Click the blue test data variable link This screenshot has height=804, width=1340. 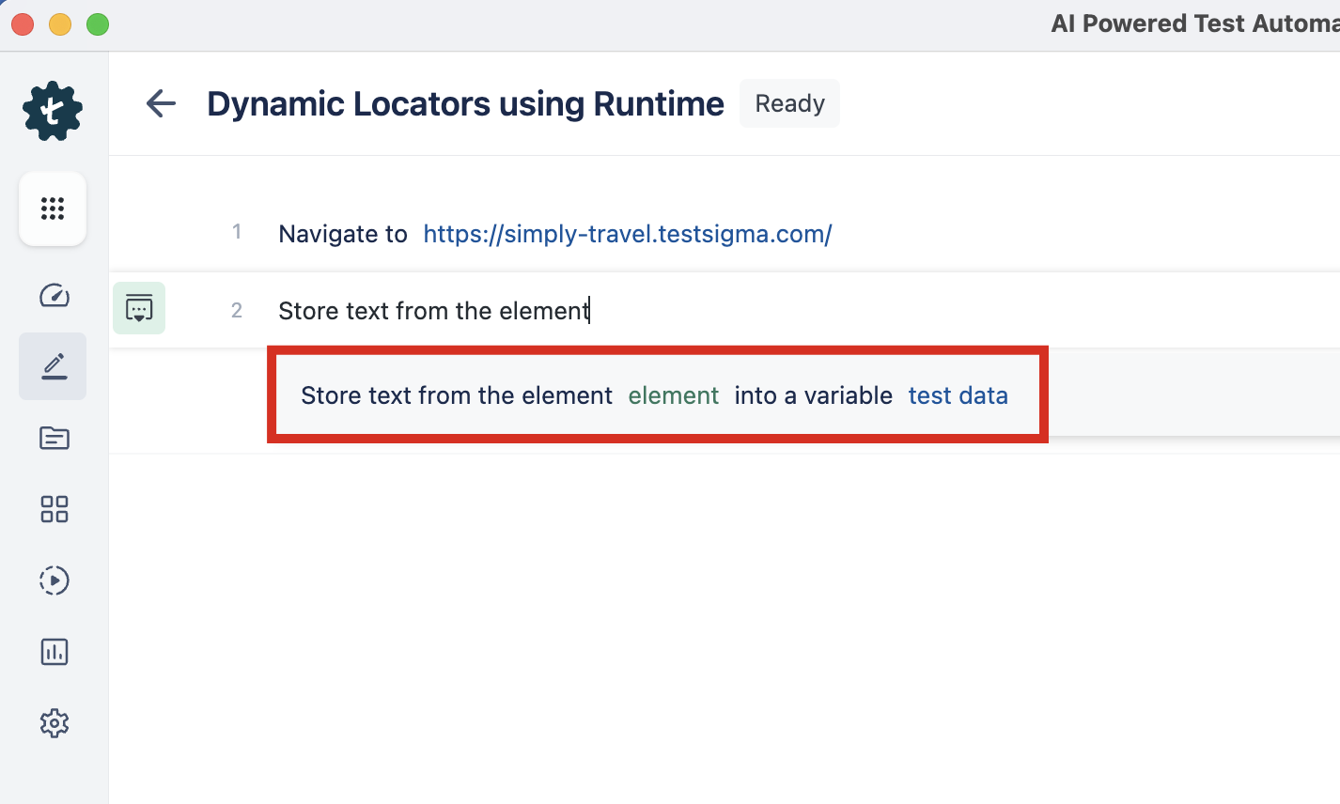pos(958,395)
